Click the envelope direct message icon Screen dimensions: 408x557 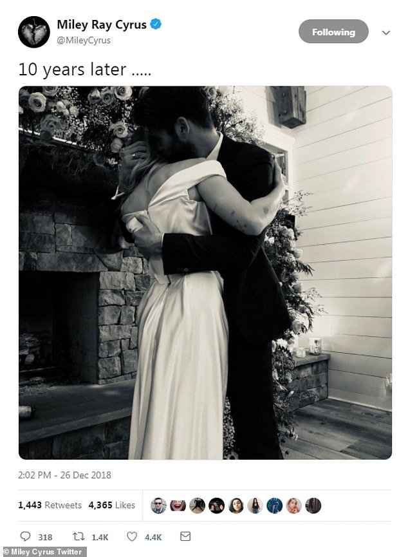tap(185, 536)
